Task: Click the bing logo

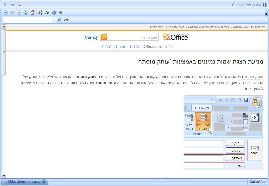Action: coord(91,37)
